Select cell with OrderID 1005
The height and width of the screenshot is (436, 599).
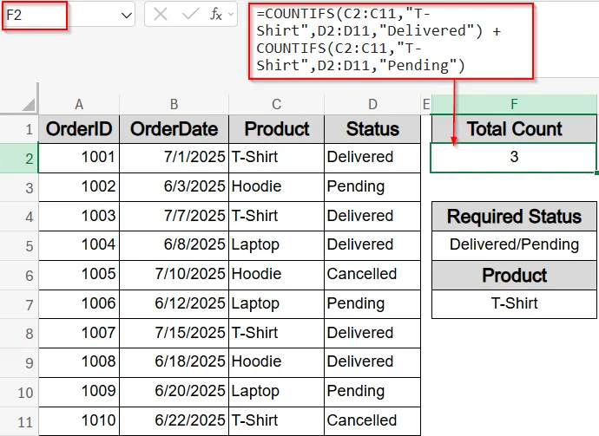pos(79,275)
